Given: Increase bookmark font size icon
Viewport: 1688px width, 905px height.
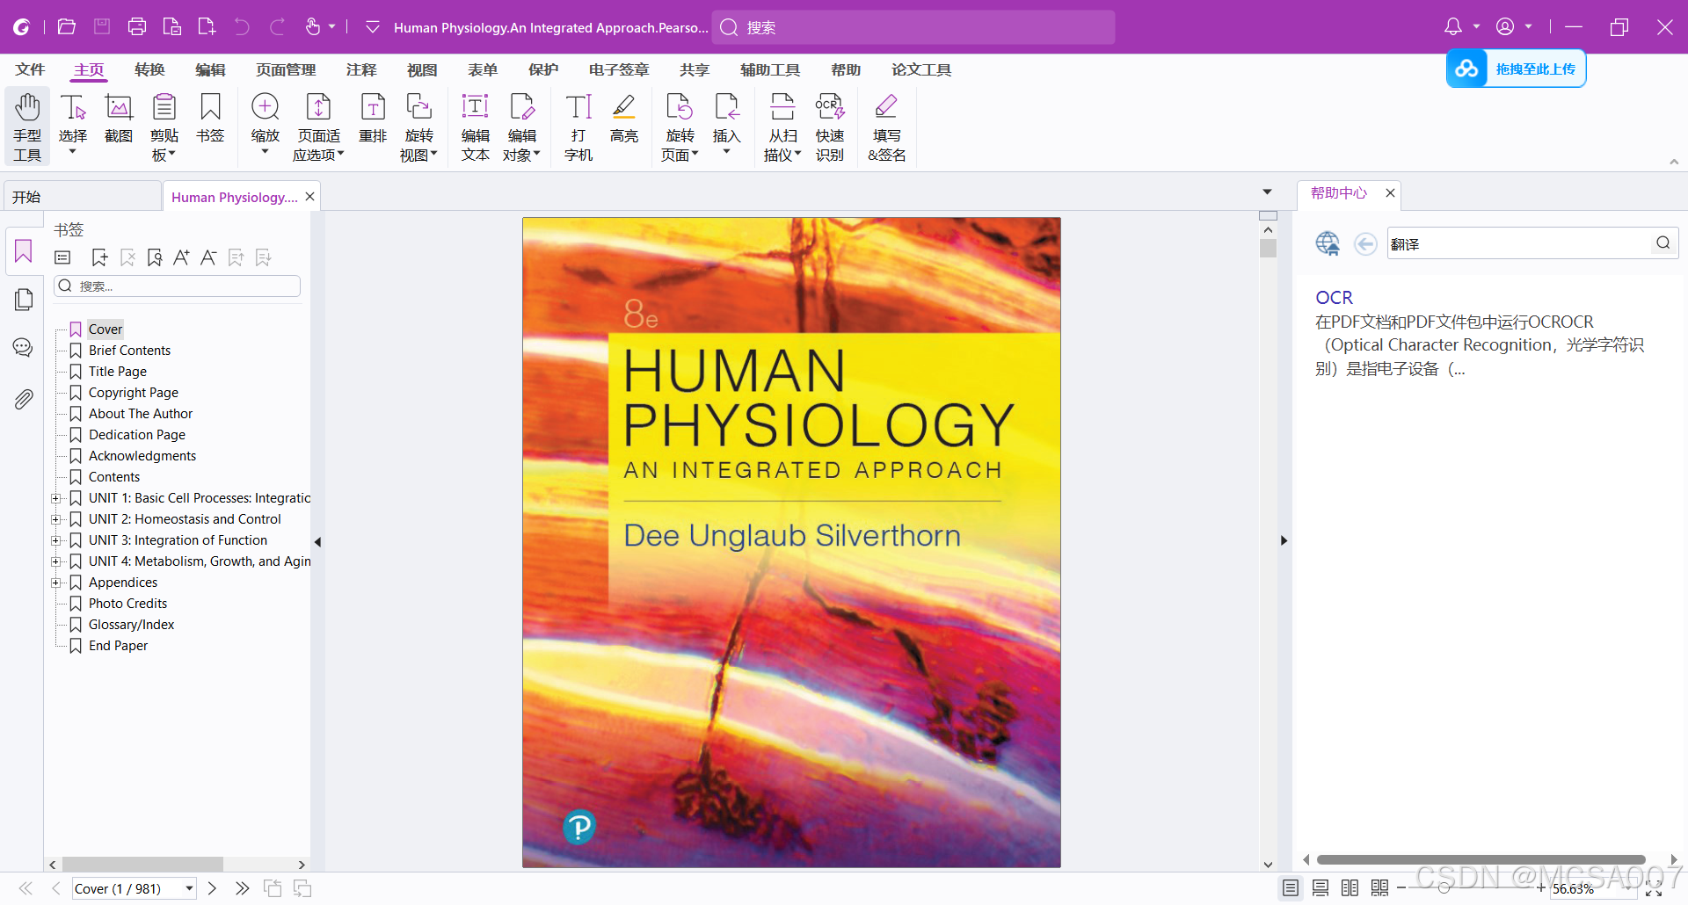Looking at the screenshot, I should [181, 257].
